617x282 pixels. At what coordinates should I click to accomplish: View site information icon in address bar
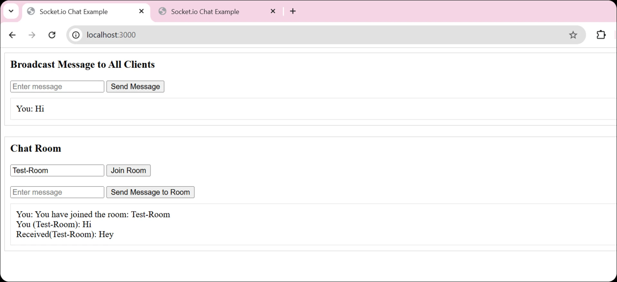[x=76, y=35]
